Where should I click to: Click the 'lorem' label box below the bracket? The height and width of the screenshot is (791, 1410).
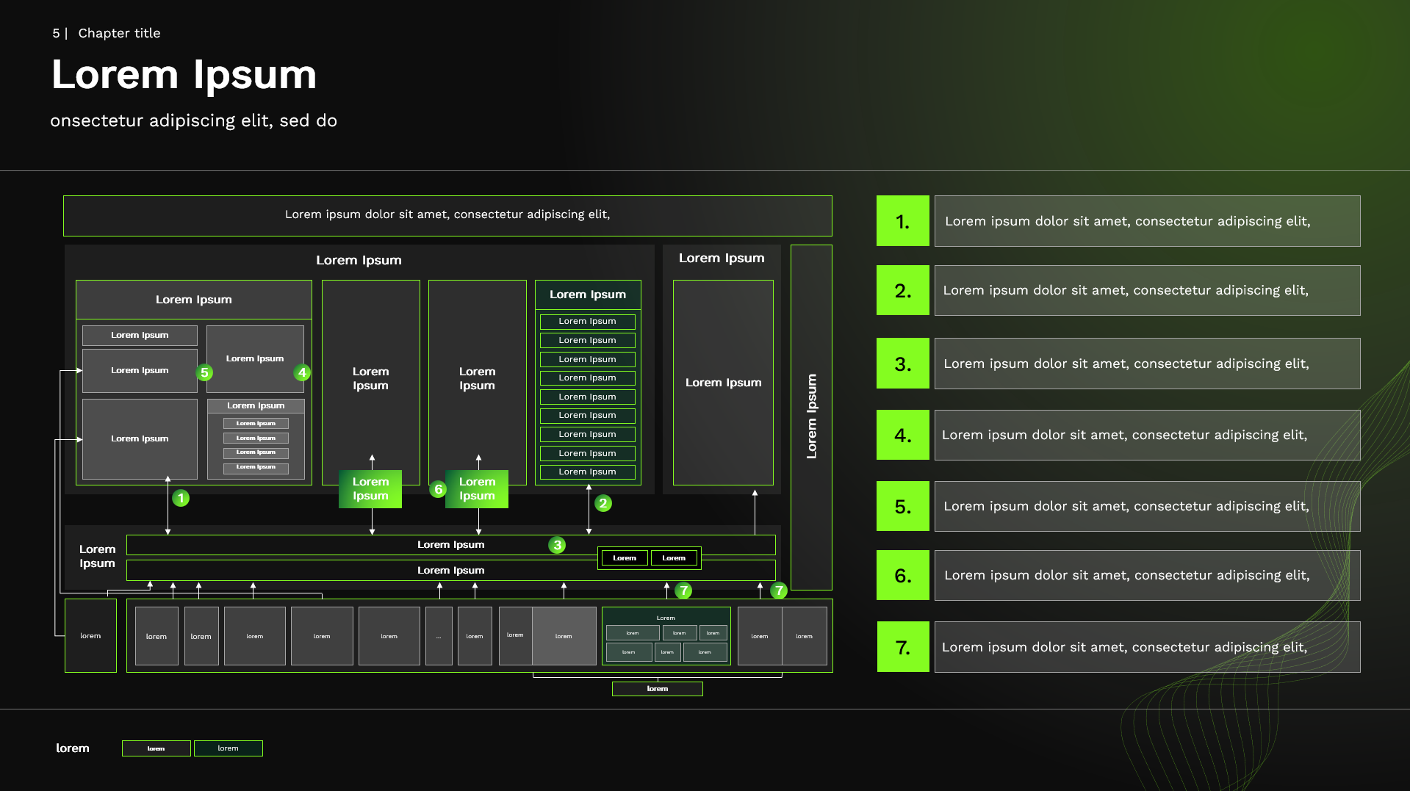point(657,689)
